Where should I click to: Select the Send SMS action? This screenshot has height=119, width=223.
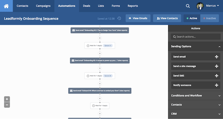coord(196,76)
